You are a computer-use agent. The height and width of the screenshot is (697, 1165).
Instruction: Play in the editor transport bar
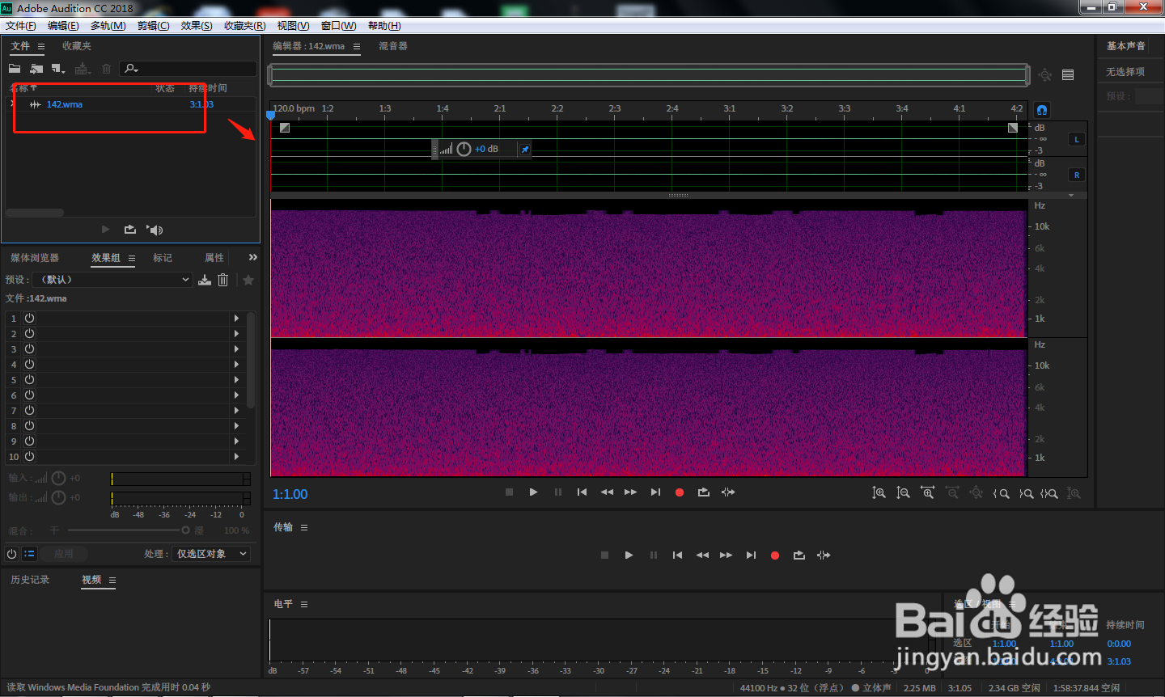tap(533, 492)
